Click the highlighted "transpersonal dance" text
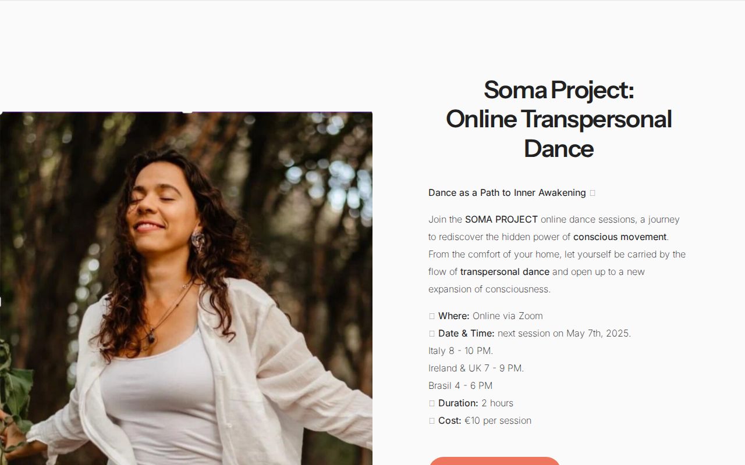The width and height of the screenshot is (745, 465). coord(504,271)
